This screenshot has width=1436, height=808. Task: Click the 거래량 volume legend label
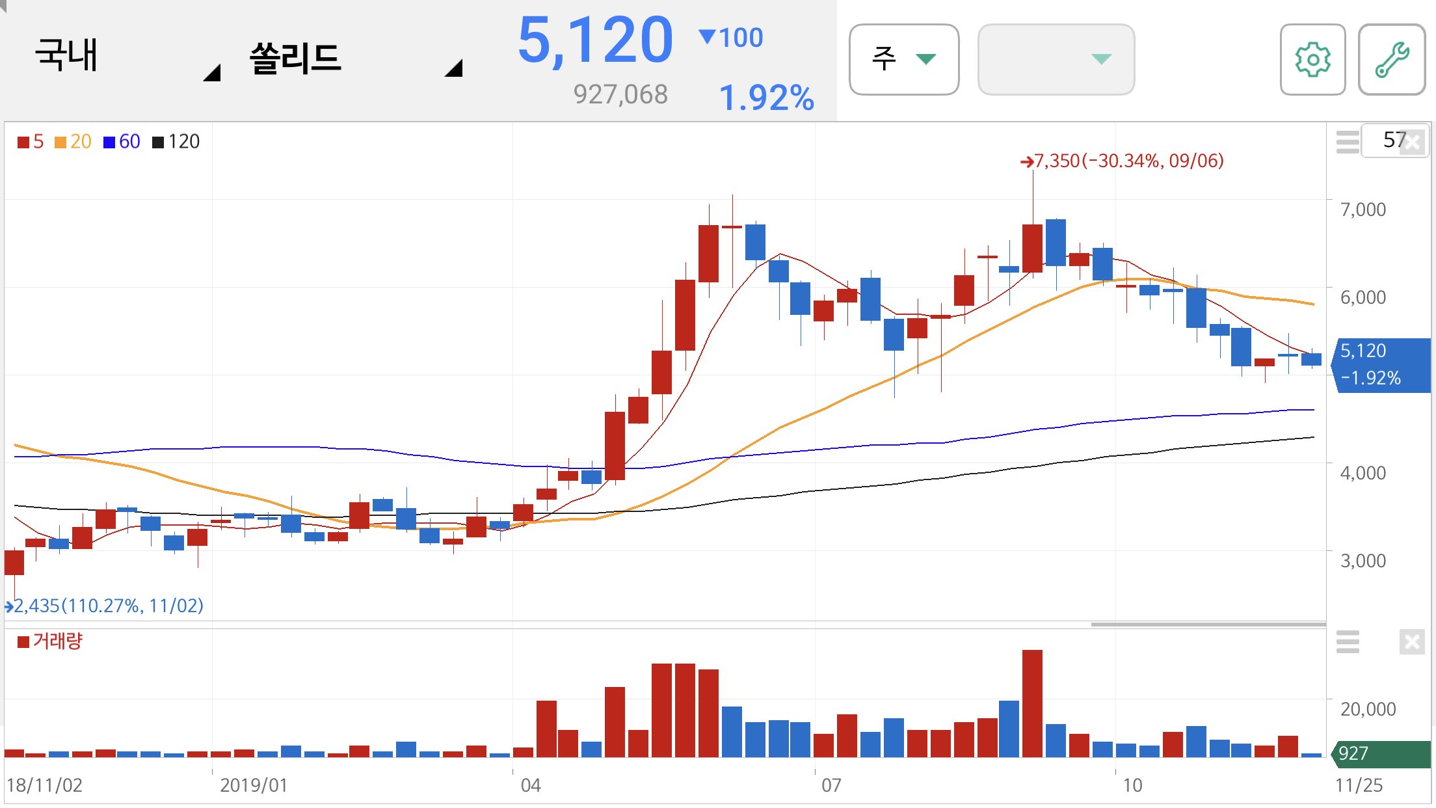50,641
